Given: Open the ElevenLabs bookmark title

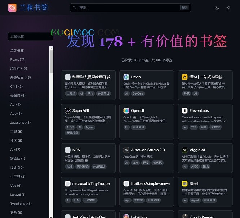Looking at the screenshot, I should (199, 110).
